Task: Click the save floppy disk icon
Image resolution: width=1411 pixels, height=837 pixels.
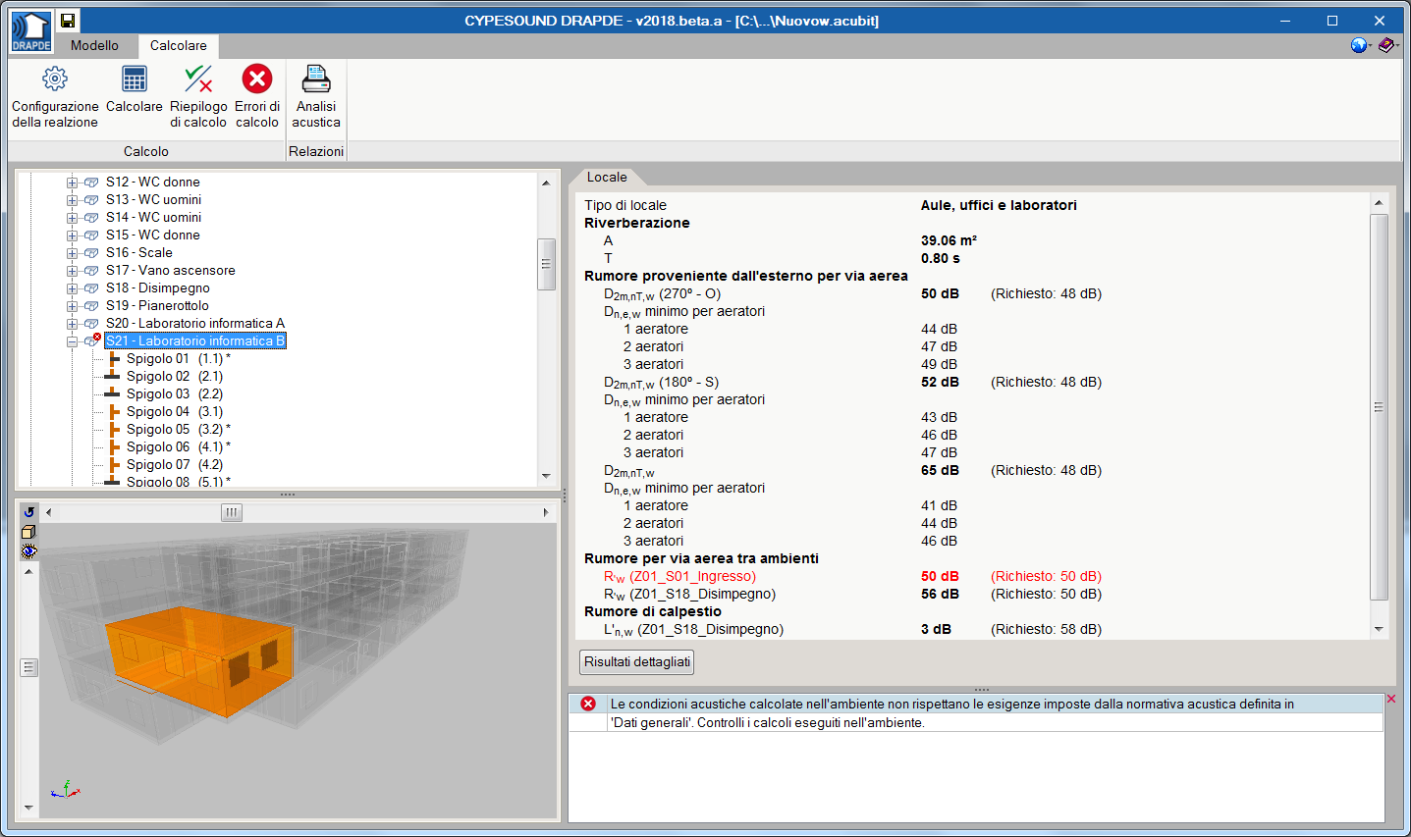Action: (68, 21)
